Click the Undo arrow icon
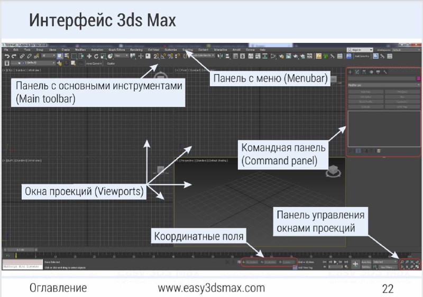Viewport: 423px width, 297px height. coord(7,56)
